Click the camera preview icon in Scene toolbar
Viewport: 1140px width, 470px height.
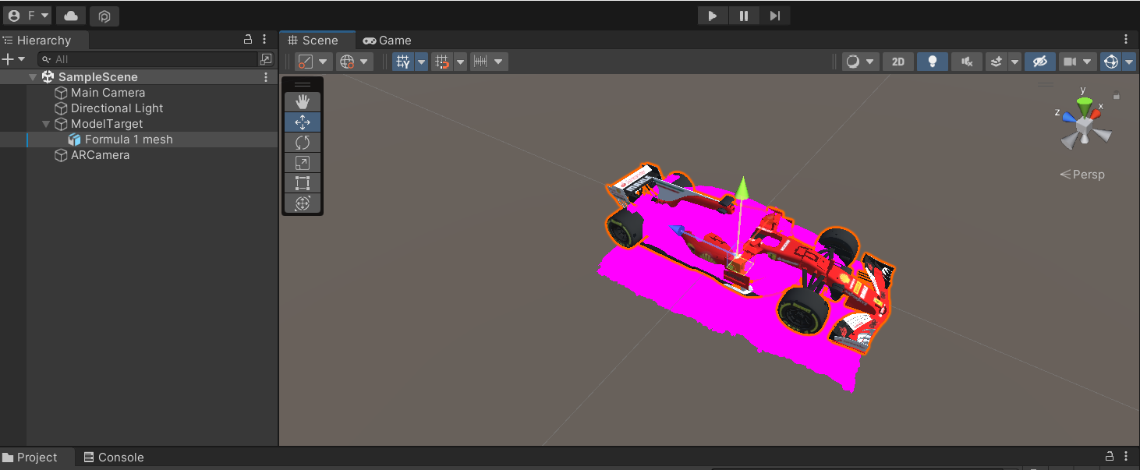coord(1069,62)
